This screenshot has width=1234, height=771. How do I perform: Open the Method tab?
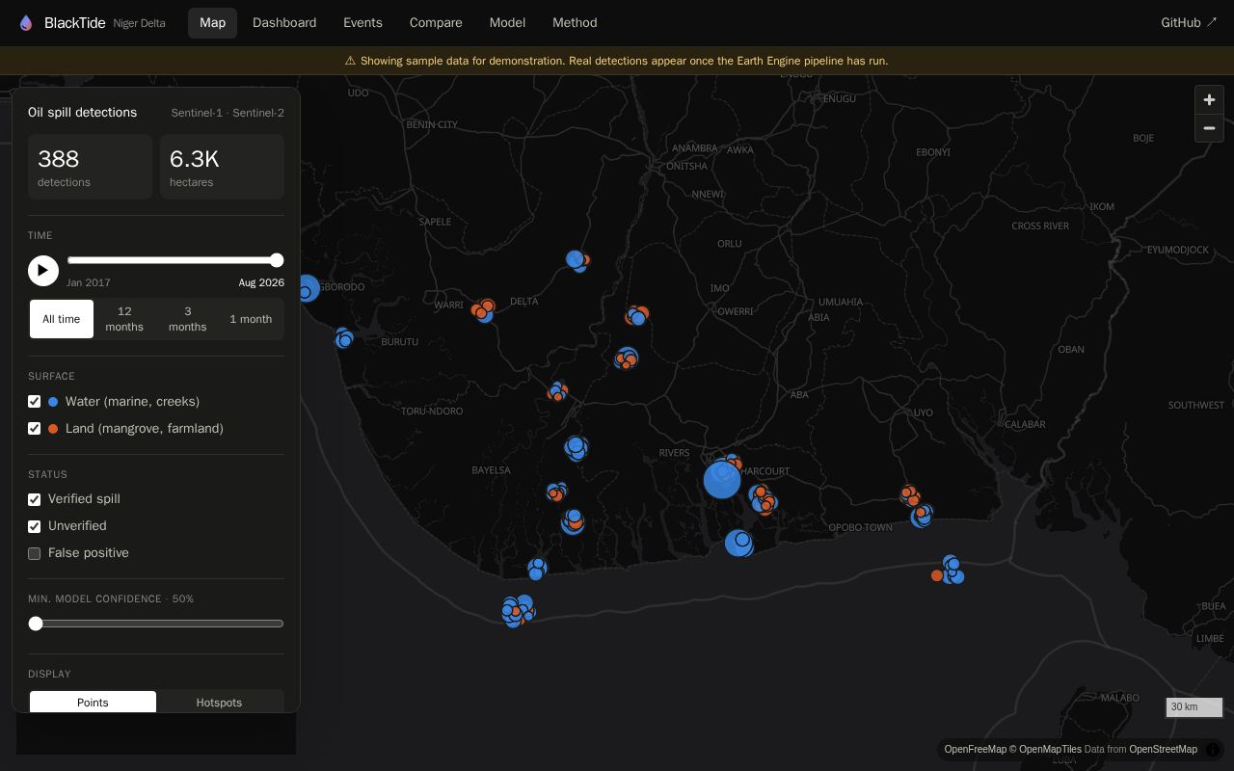coord(575,22)
